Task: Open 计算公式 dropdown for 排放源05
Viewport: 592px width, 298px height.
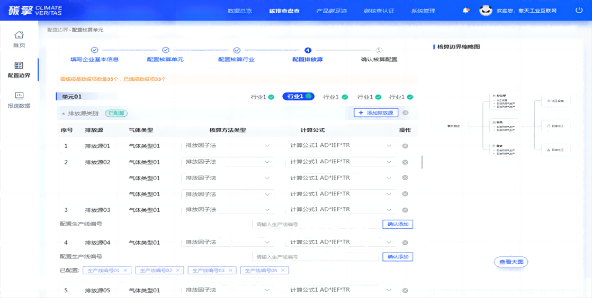Action: click(x=341, y=290)
